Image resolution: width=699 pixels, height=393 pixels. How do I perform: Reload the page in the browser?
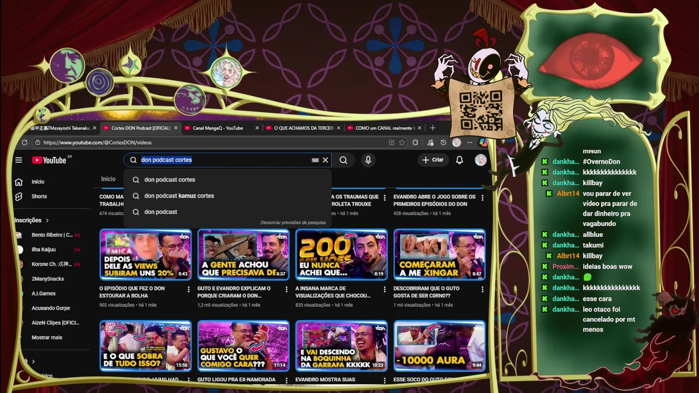point(25,142)
